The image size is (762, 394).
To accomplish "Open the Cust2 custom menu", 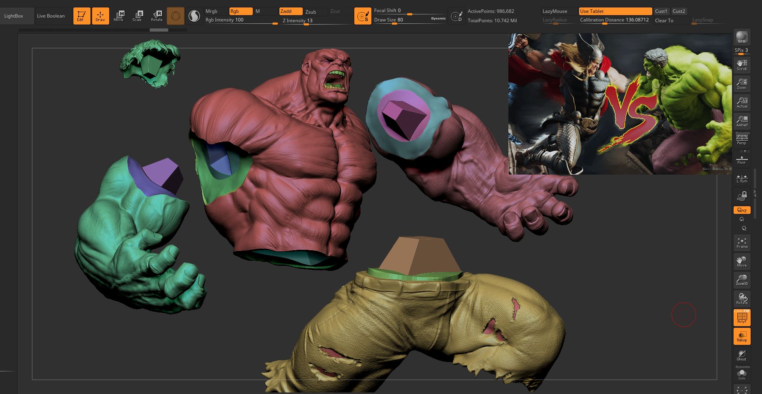I will point(679,11).
